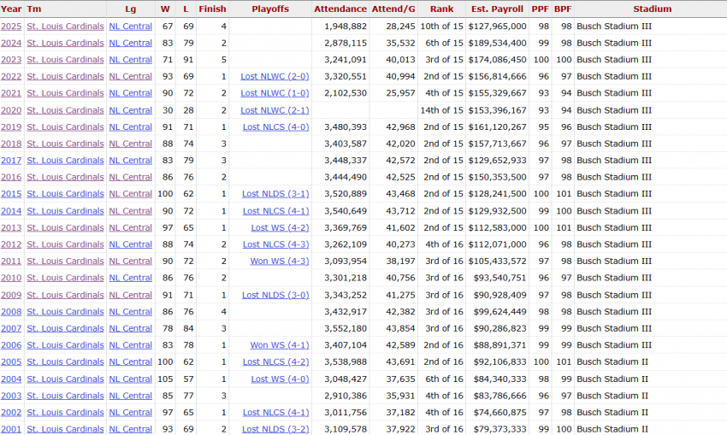This screenshot has width=727, height=435.
Task: Open Lost WS (4-0) playoff link
Action: 280,379
